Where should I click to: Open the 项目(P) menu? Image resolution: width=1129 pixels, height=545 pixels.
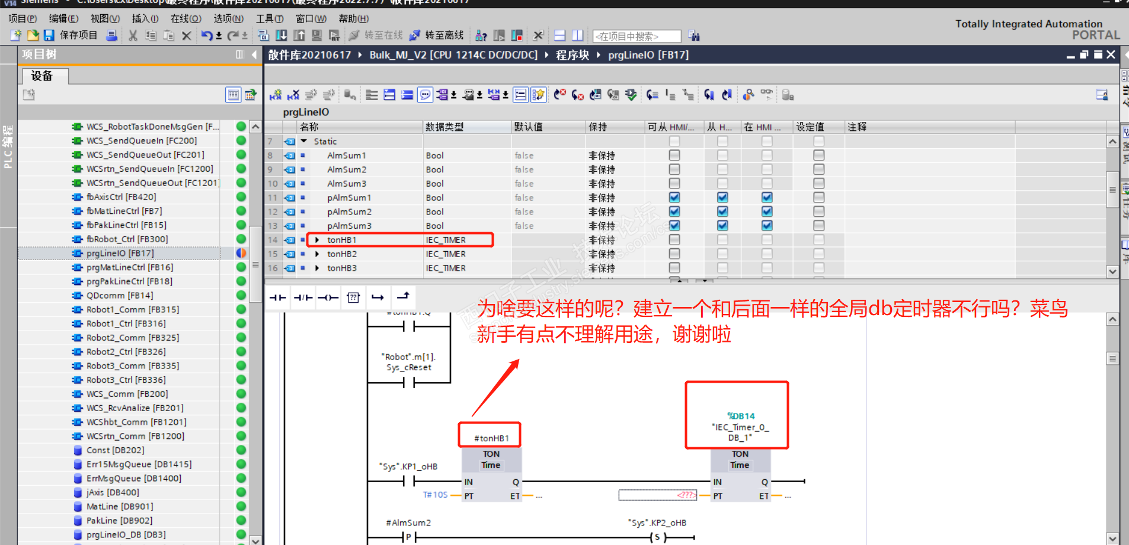[23, 18]
